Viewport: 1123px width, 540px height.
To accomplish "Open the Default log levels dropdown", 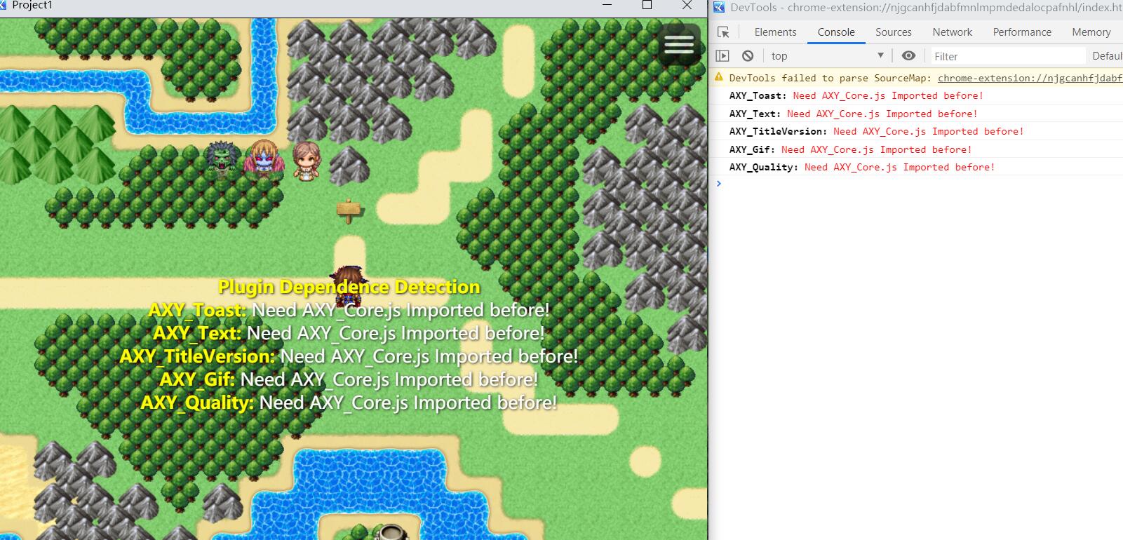I will pos(1107,56).
